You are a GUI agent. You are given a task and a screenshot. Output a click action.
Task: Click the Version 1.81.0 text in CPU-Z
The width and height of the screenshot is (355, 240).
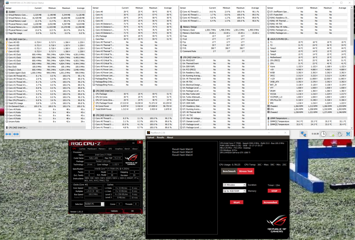(x=77, y=211)
